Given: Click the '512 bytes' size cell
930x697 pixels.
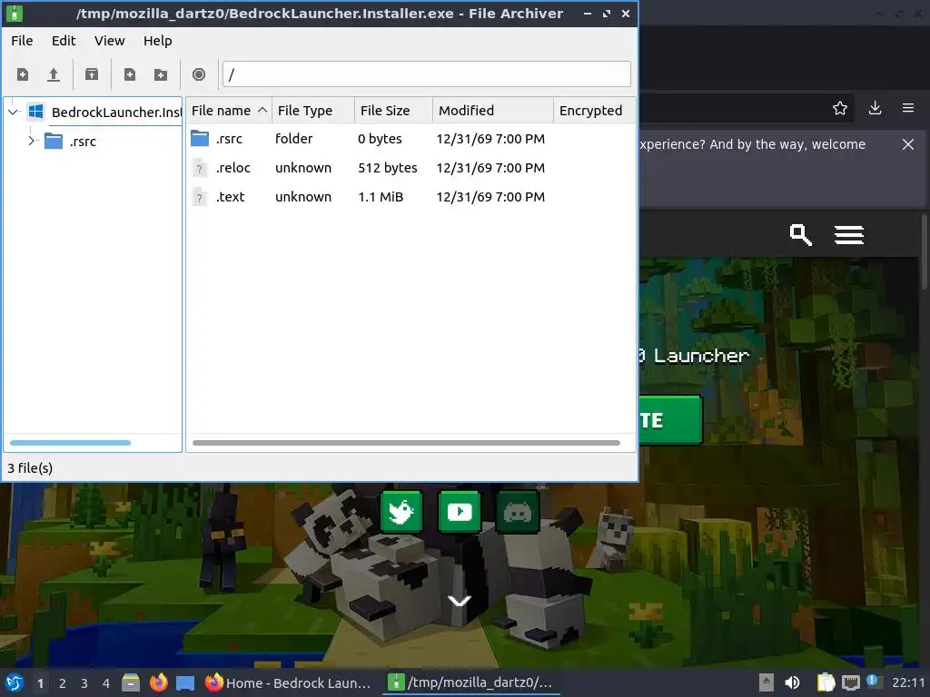Looking at the screenshot, I should coord(387,168).
